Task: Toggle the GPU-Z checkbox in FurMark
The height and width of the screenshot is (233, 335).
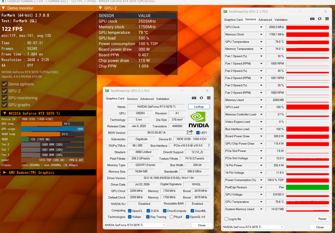Action: click(x=5, y=91)
